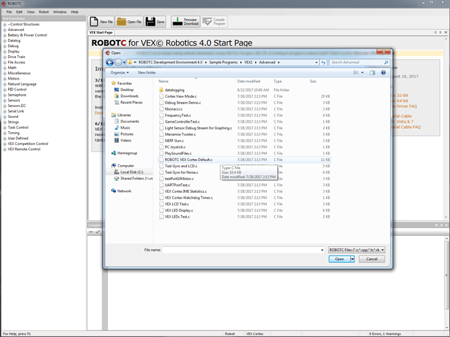Click the Change your view icon
The width and height of the screenshot is (450, 337).
(356, 73)
